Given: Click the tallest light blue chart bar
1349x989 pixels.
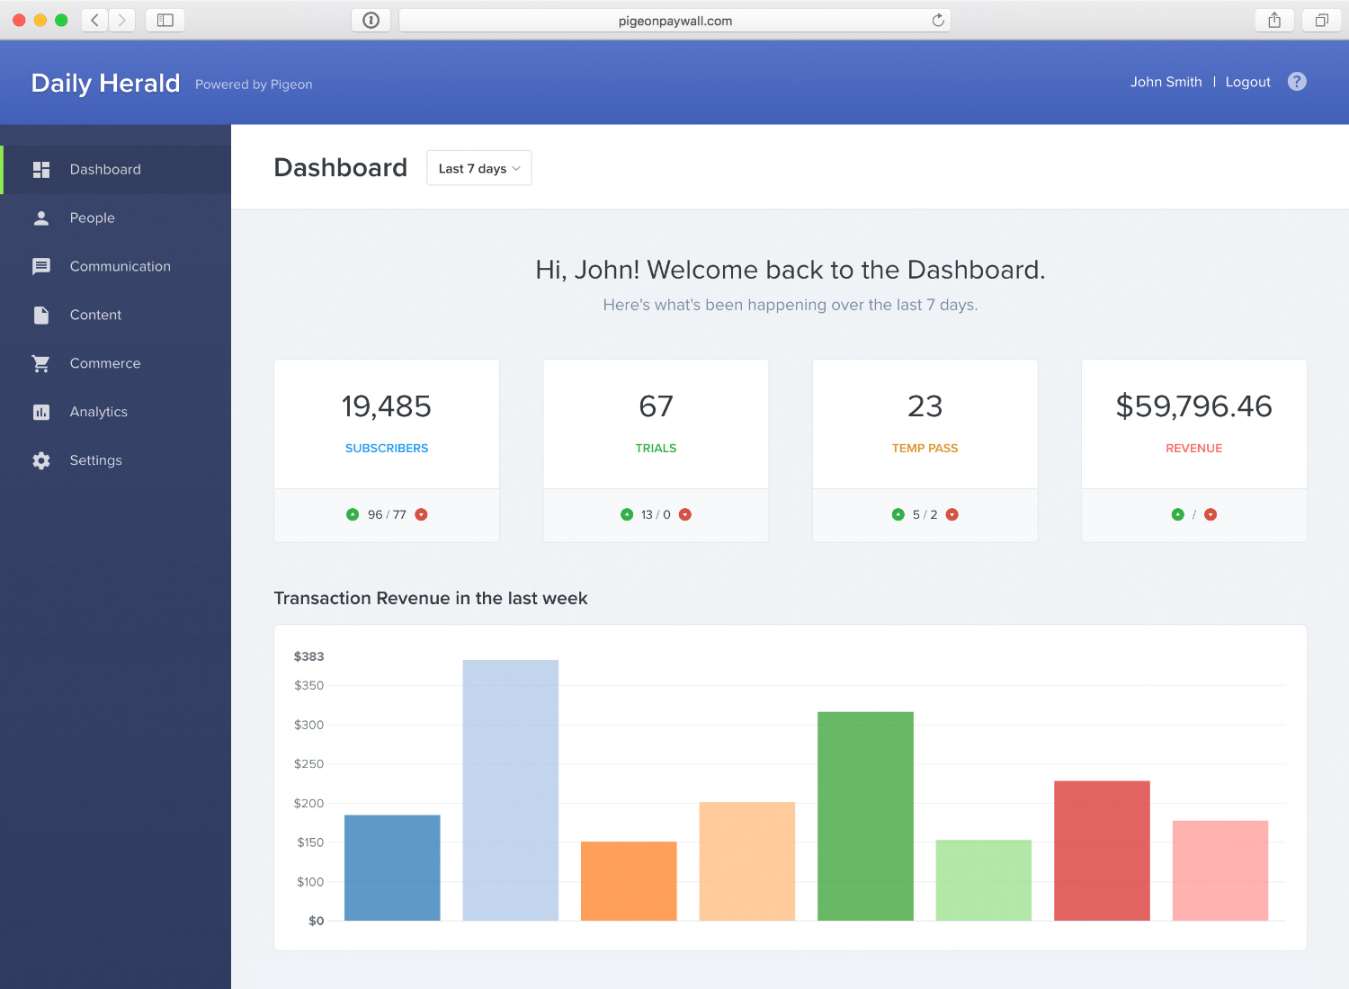Looking at the screenshot, I should tap(511, 790).
